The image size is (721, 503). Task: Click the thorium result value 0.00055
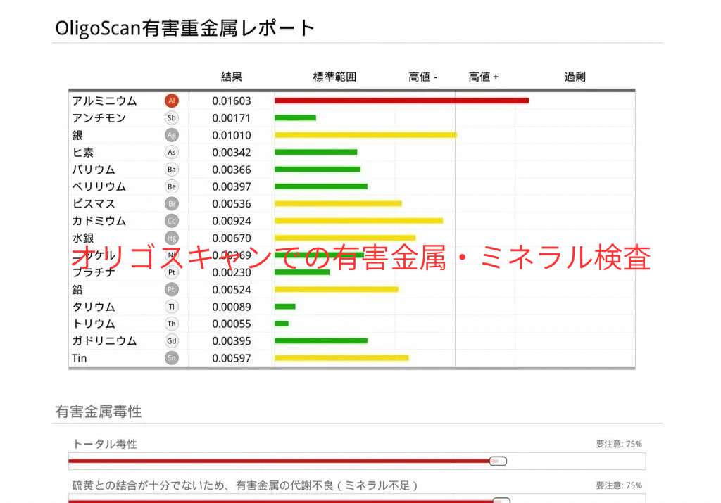tap(231, 324)
